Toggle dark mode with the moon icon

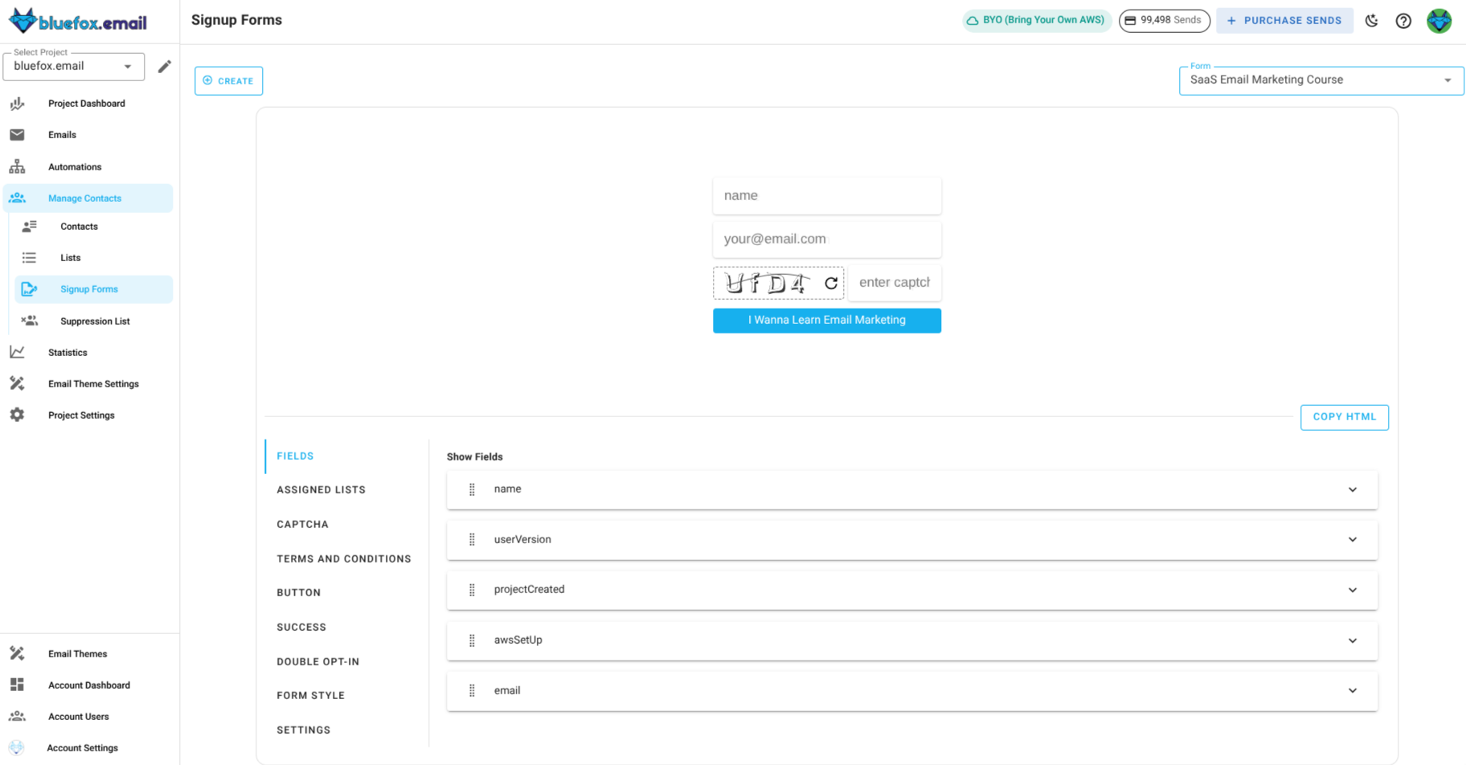(x=1372, y=20)
